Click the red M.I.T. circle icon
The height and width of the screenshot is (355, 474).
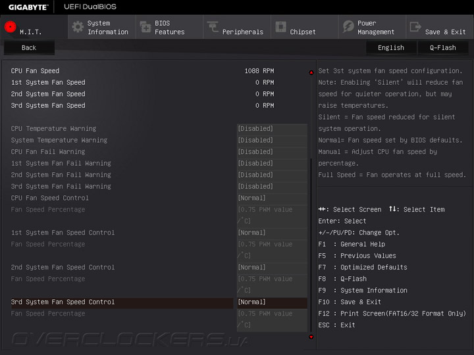tap(11, 27)
